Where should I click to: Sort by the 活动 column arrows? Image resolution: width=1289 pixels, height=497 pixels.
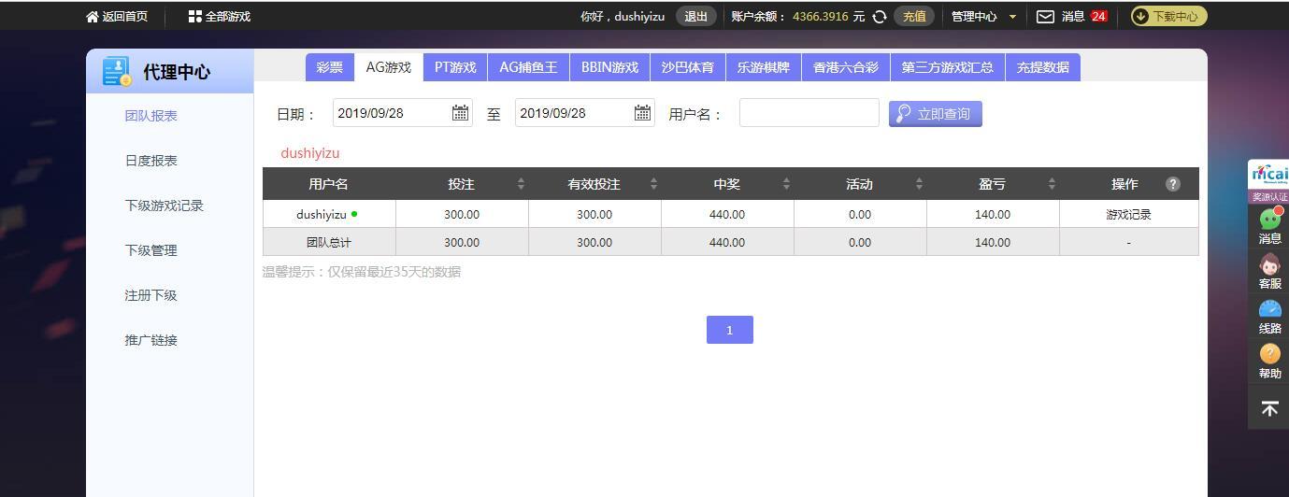click(919, 184)
